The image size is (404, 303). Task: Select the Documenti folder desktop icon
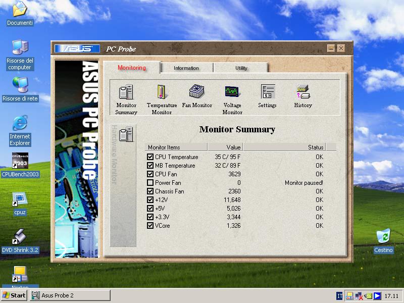[x=20, y=9]
